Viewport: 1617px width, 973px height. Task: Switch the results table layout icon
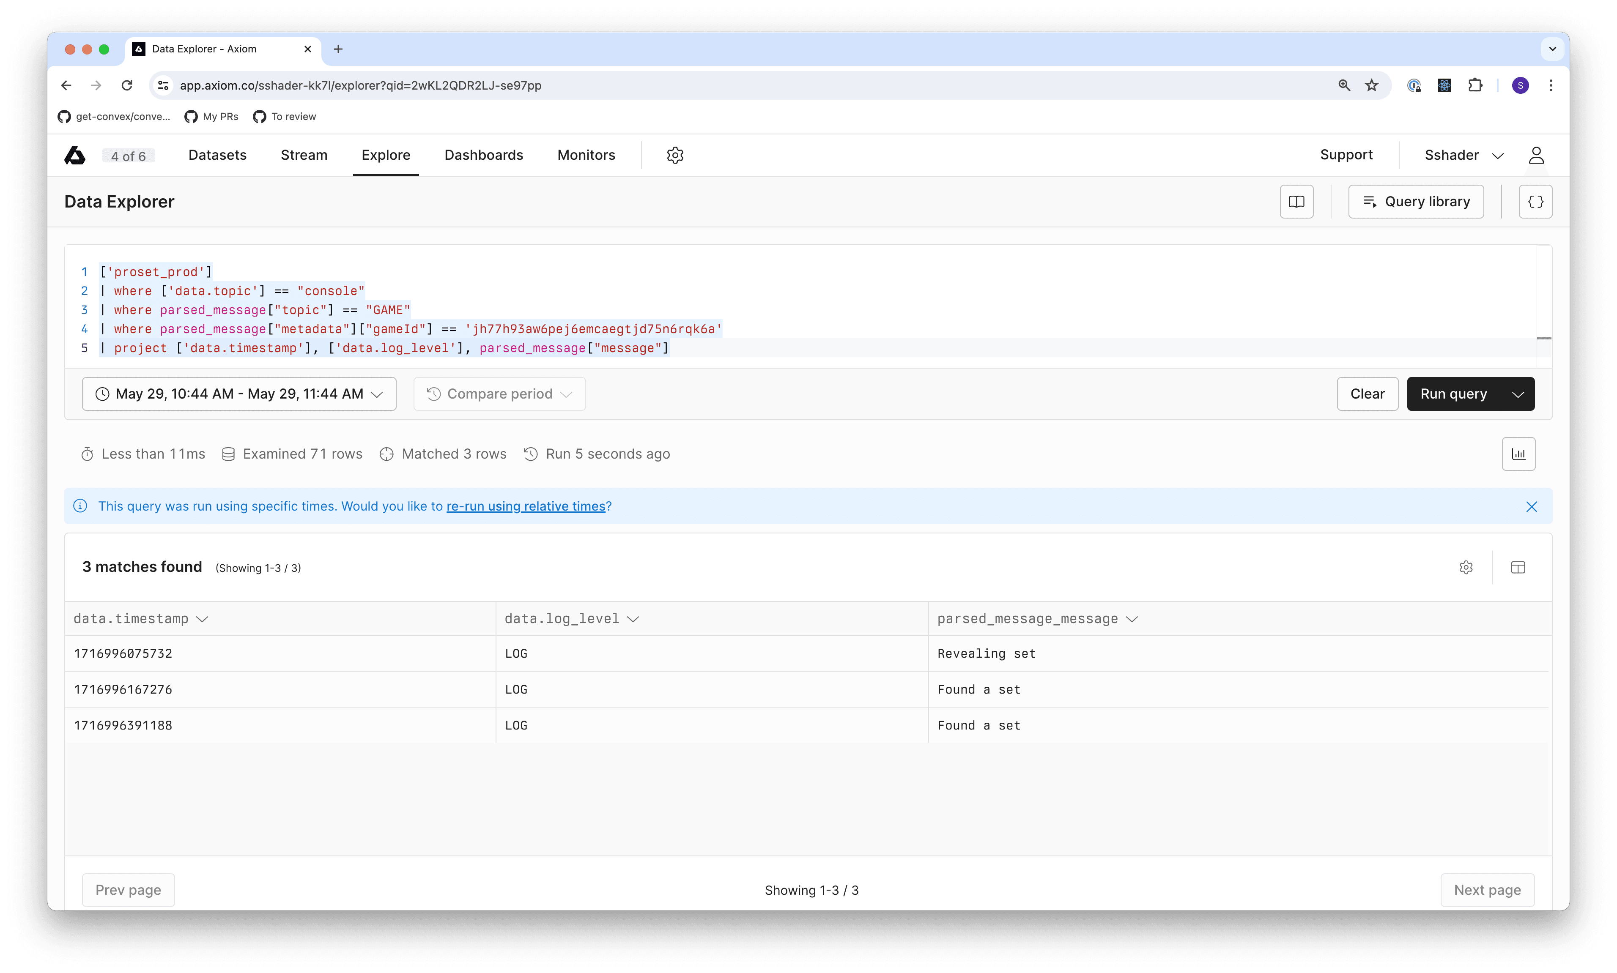[x=1518, y=567]
